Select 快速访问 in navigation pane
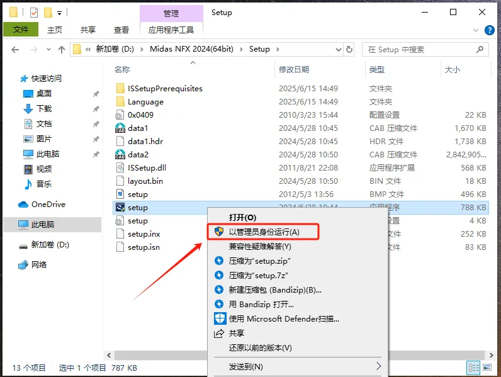 tap(47, 78)
